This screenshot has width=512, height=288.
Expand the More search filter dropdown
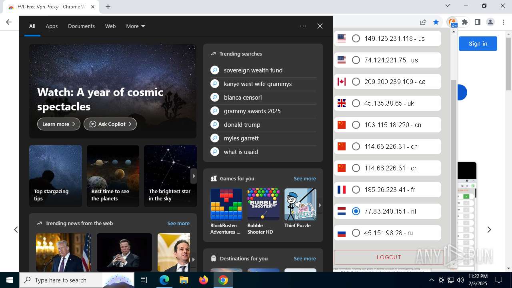point(136,26)
